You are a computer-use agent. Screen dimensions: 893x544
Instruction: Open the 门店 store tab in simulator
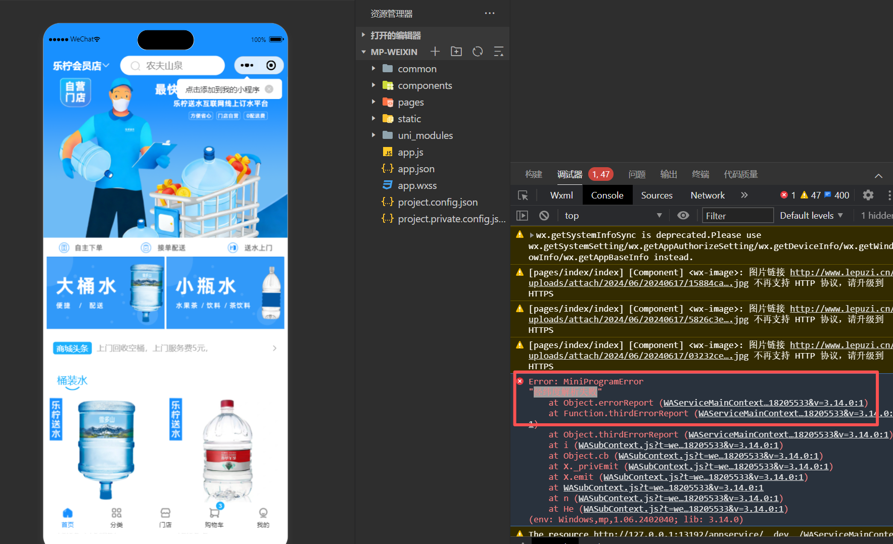point(165,518)
